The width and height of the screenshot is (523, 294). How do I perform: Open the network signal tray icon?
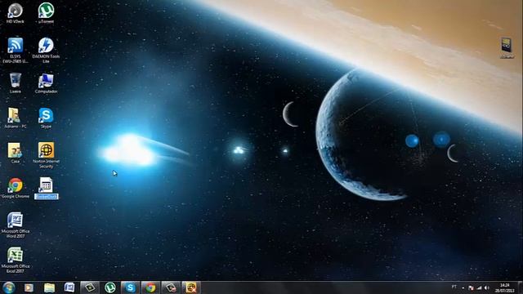tap(479, 287)
